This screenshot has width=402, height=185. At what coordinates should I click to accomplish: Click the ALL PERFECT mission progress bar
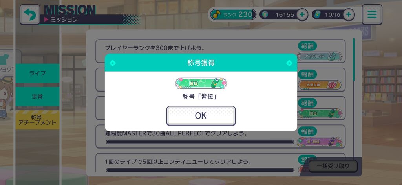(200, 142)
